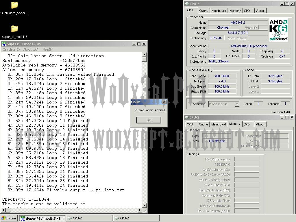Click the Loop 24 finished line
Viewport: 296px width, 222px height.
pyautogui.click(x=48, y=185)
